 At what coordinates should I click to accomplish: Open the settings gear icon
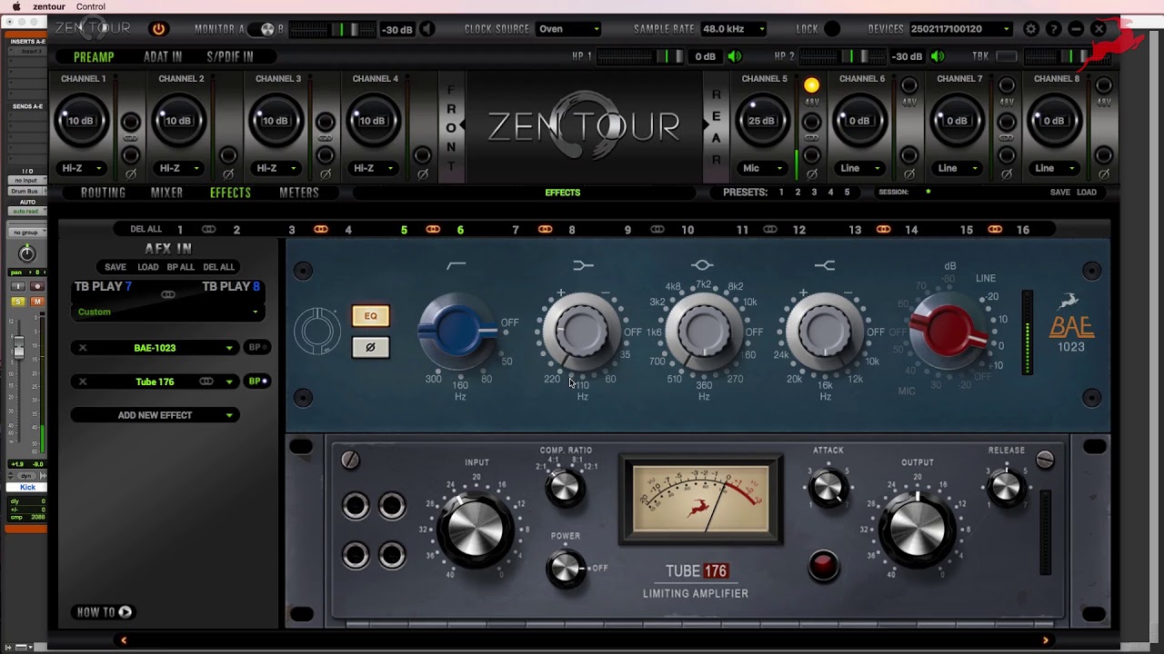pyautogui.click(x=1030, y=29)
